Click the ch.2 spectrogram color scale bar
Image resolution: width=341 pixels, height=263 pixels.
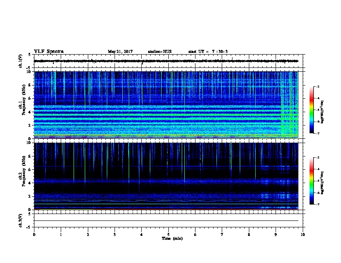312,181
